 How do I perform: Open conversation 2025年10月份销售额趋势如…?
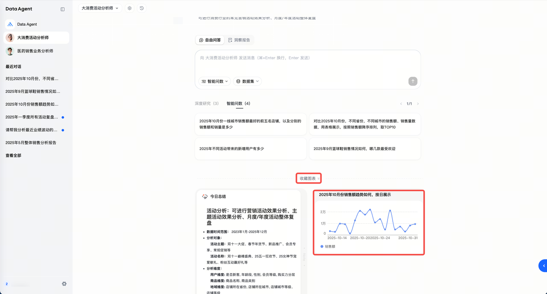point(36,104)
